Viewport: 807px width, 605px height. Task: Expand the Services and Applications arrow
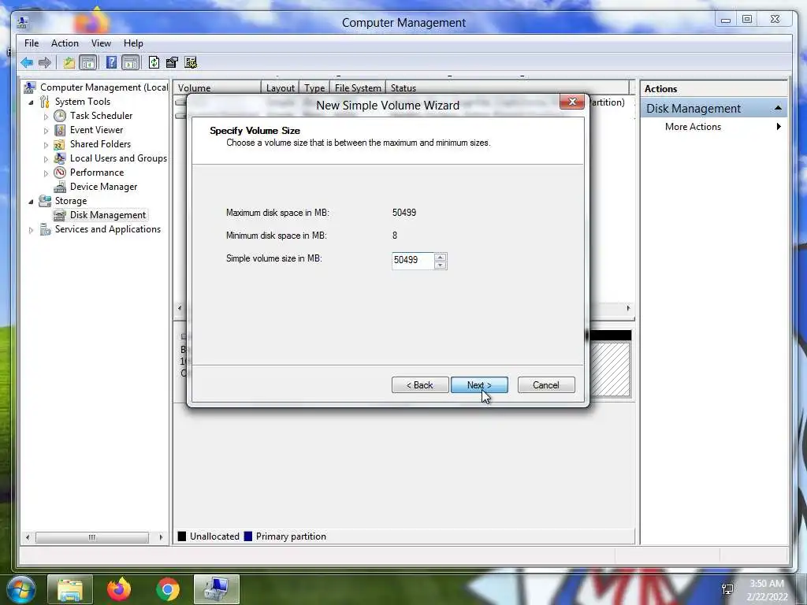click(x=32, y=231)
